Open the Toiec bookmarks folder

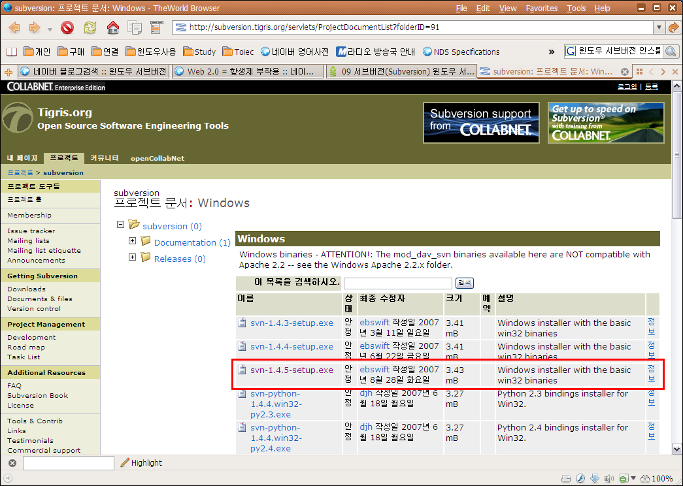238,52
